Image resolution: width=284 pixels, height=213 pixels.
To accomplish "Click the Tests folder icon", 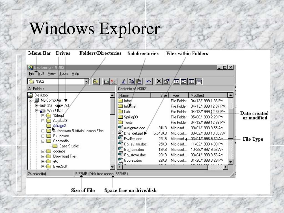I will [120, 122].
